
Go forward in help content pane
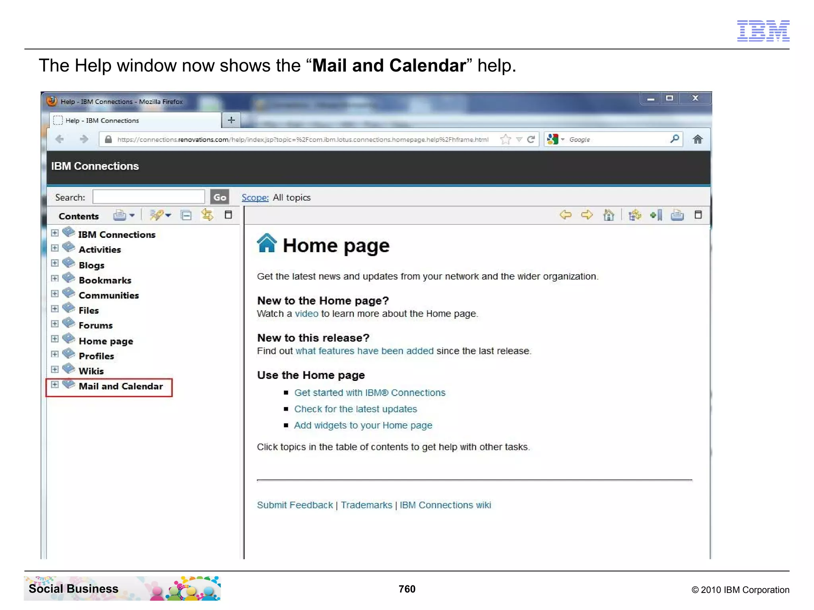[587, 215]
